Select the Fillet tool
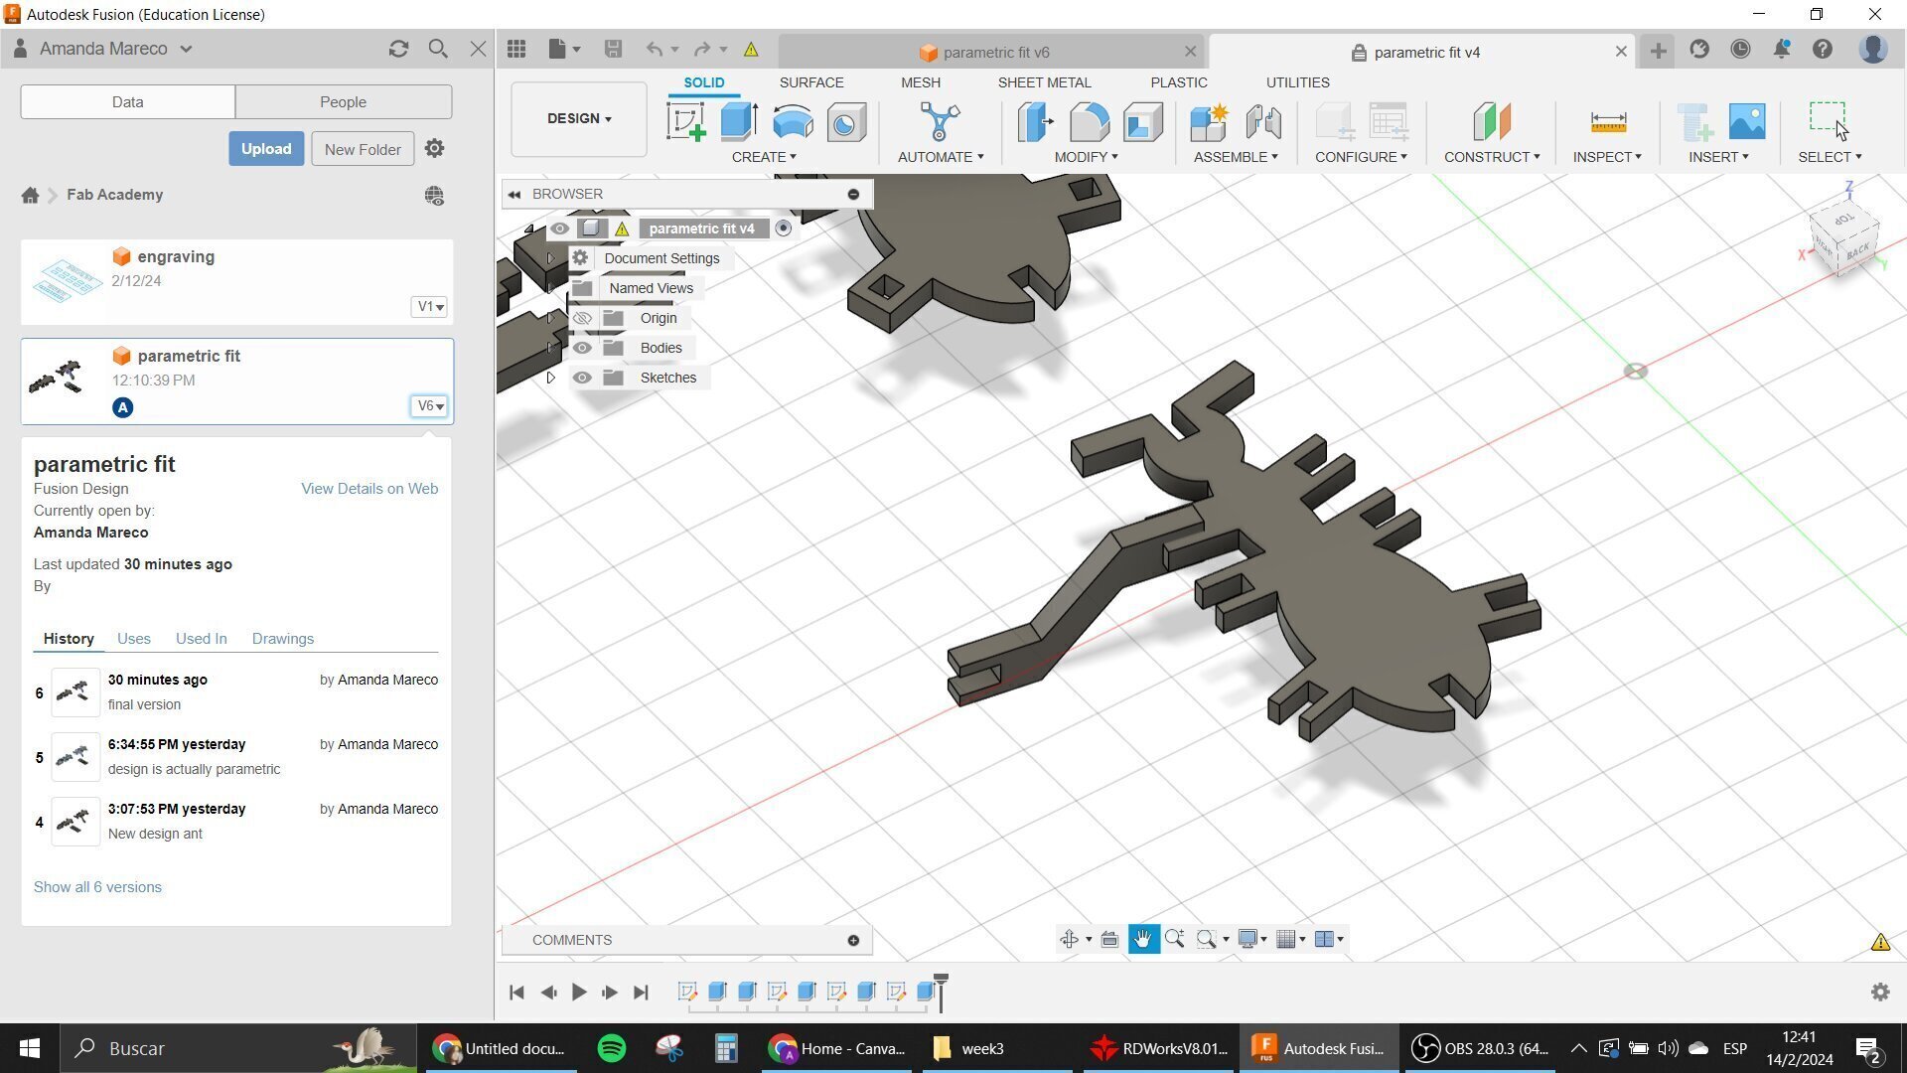This screenshot has width=1907, height=1073. [1089, 122]
